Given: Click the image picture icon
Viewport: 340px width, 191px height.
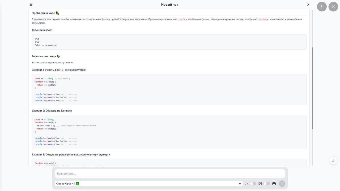Looking at the screenshot, I should coord(260,184).
